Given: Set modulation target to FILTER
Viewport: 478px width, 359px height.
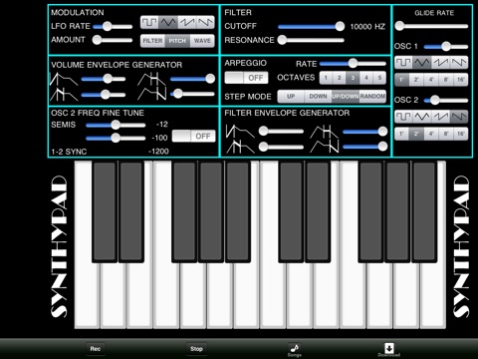Looking at the screenshot, I should tap(152, 41).
